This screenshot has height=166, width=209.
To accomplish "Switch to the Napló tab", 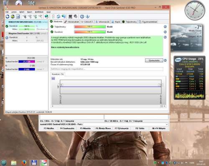I will (x=116, y=22).
